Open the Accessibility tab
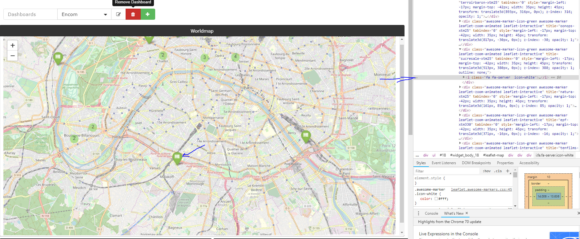 (529, 163)
